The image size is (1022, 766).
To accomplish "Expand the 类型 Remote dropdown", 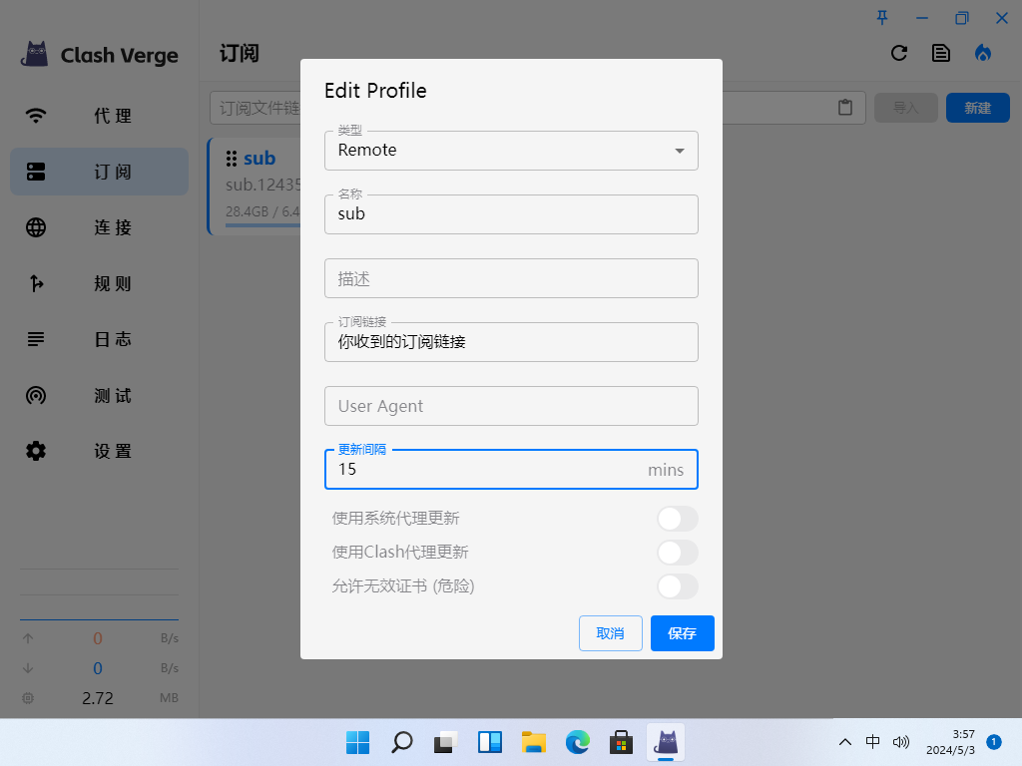I will (x=510, y=151).
